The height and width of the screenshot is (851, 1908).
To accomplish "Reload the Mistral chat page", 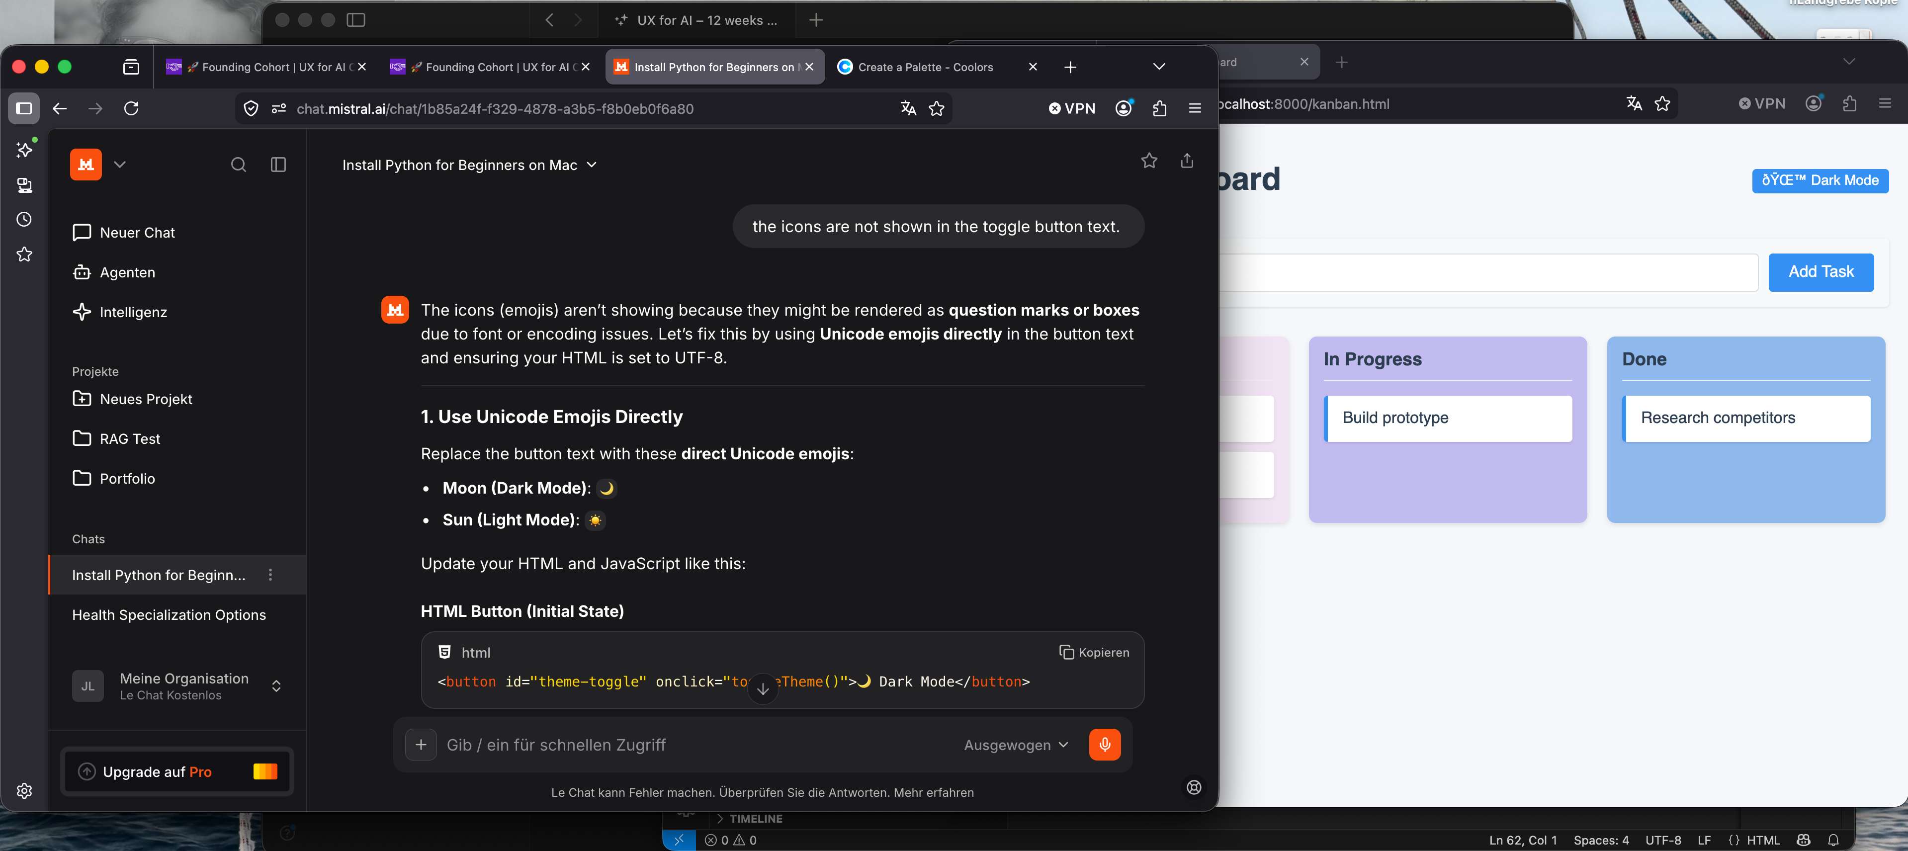I will [x=131, y=109].
